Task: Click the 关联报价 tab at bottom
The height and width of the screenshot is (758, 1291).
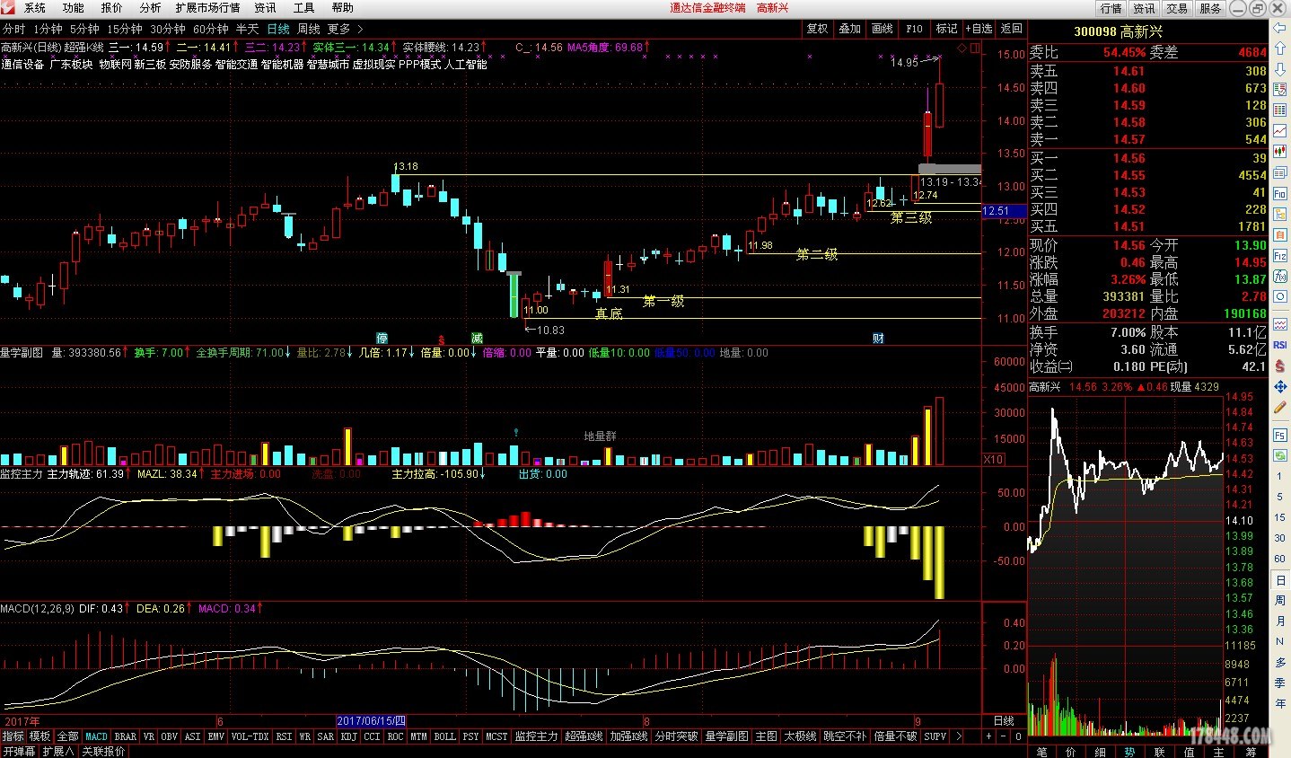Action: tap(103, 751)
